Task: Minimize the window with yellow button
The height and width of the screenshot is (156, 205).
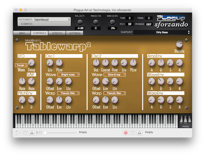Action: [21, 10]
